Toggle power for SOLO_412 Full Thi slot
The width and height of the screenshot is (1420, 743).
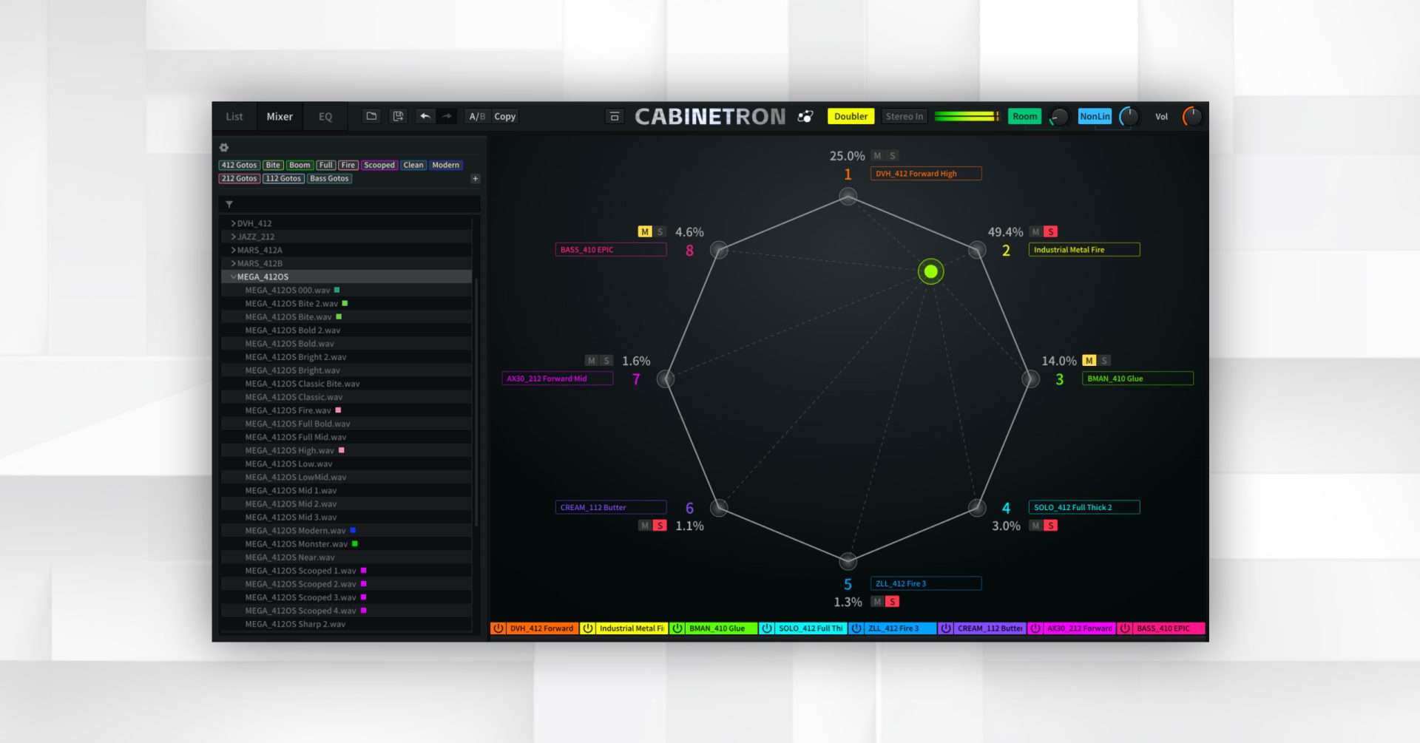pos(767,628)
